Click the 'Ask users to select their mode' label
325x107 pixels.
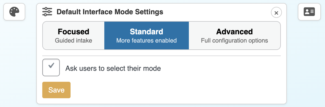click(113, 68)
